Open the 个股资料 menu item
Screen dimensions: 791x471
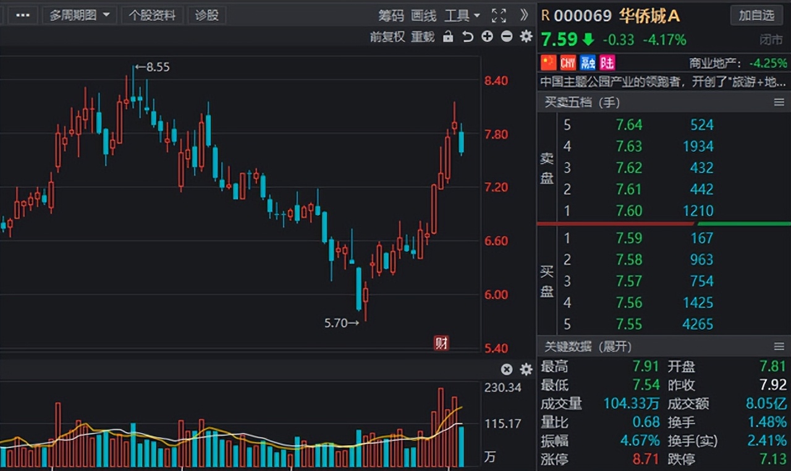point(153,15)
